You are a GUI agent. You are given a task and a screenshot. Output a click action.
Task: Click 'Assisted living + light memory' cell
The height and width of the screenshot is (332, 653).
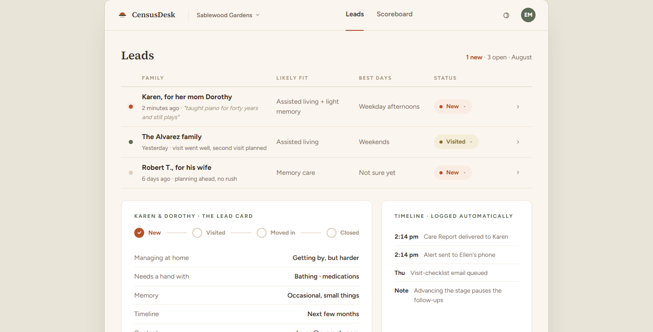[308, 106]
